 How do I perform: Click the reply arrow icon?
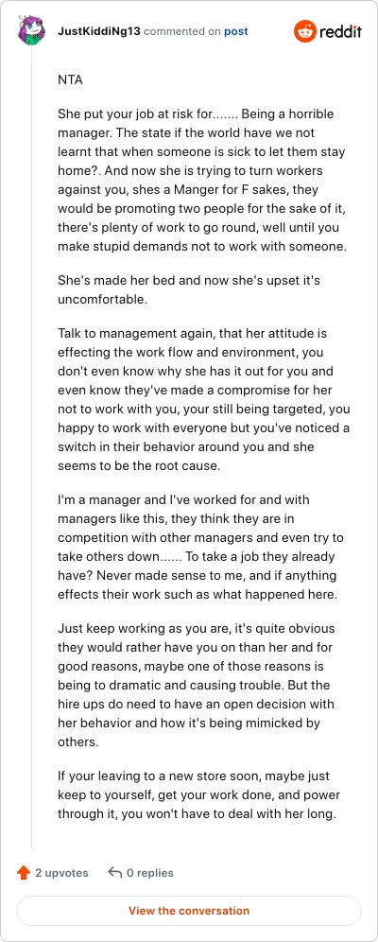[x=114, y=872]
